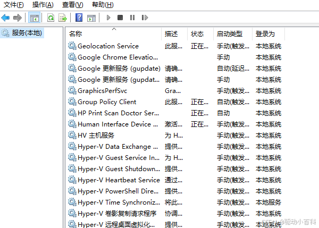
Task: Sort by the 描述 column header
Action: [x=171, y=34]
